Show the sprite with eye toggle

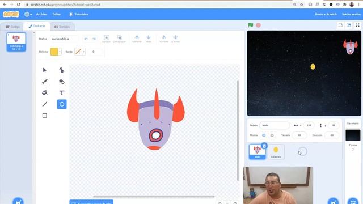(x=264, y=135)
